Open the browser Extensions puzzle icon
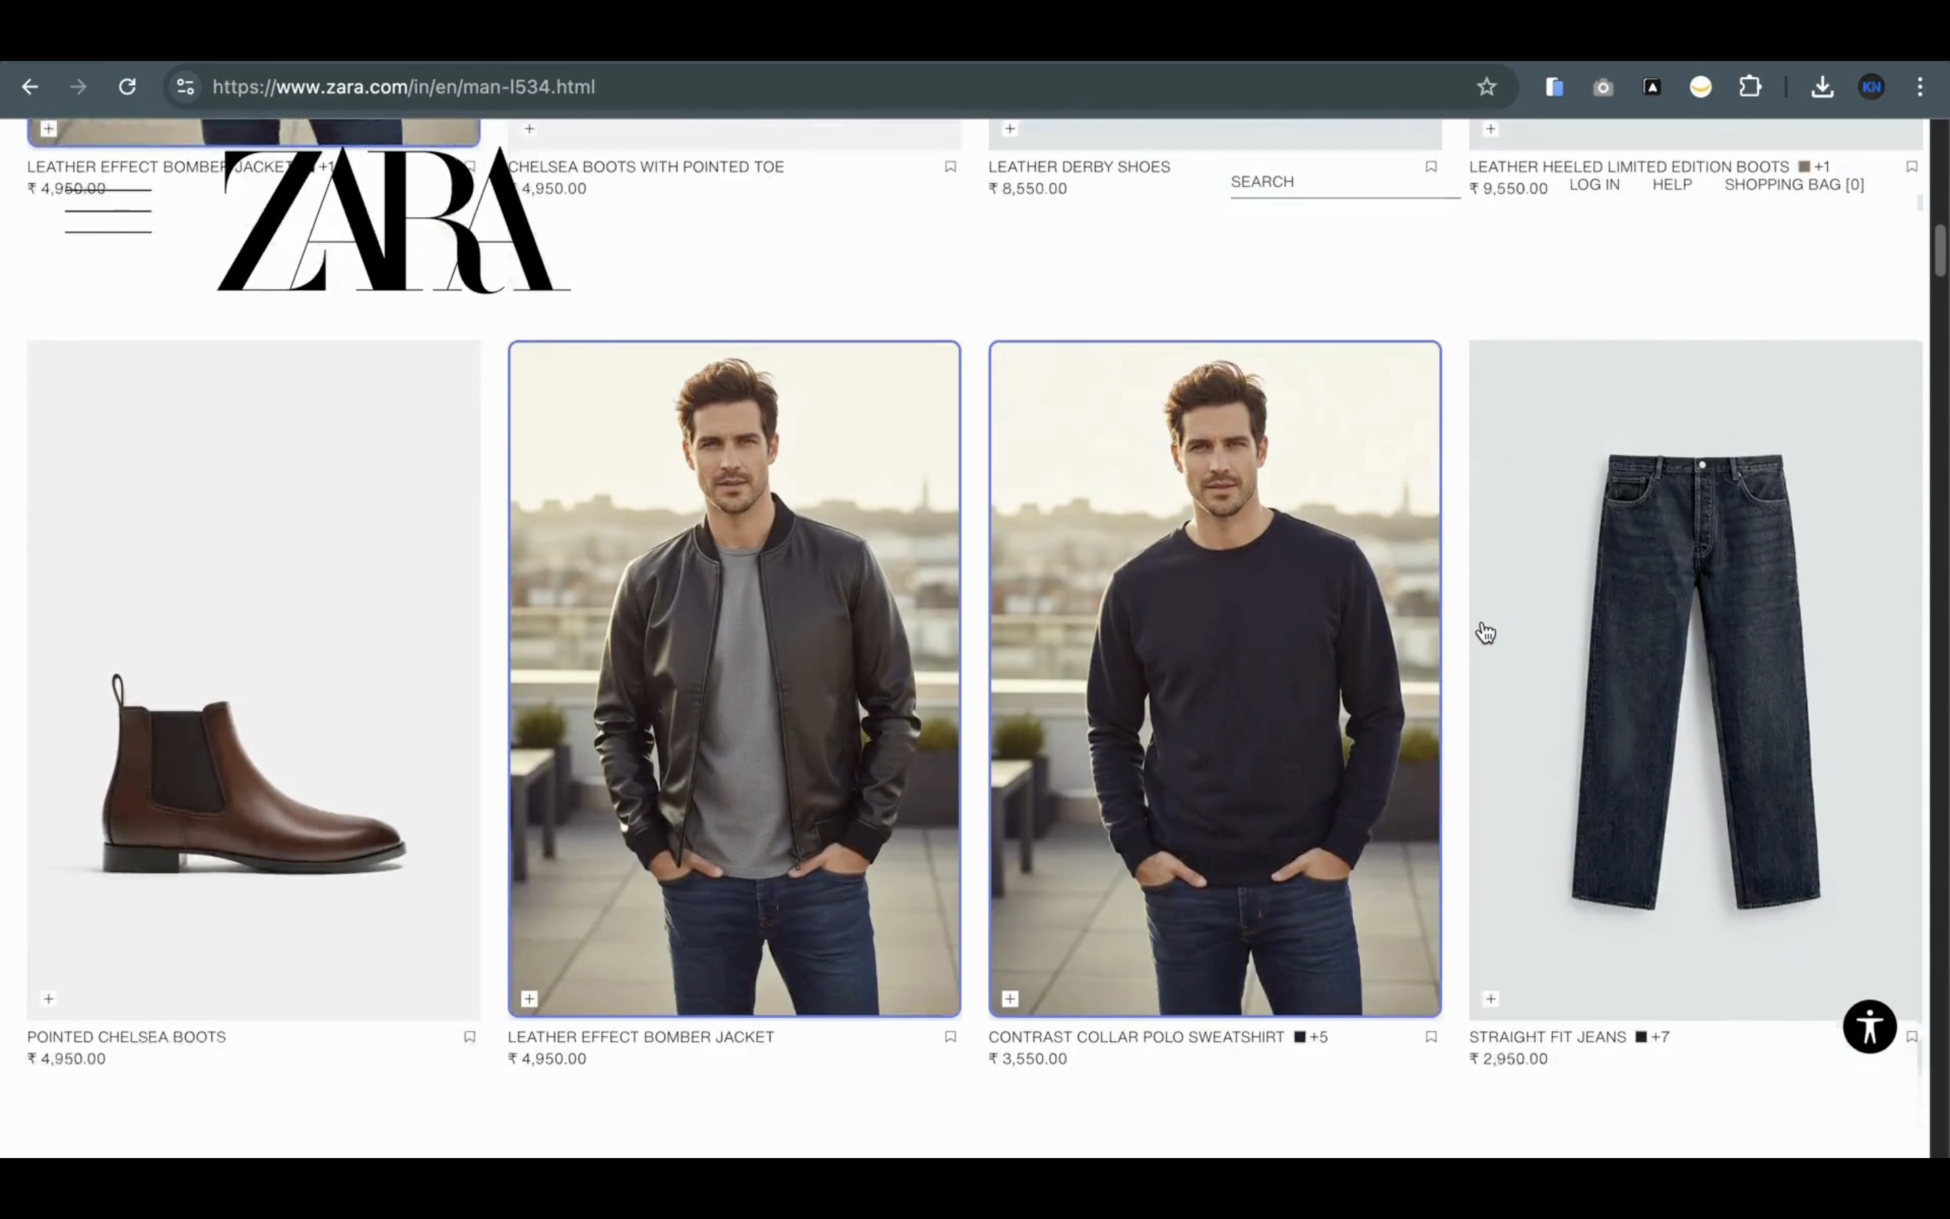The image size is (1950, 1219). tap(1750, 87)
